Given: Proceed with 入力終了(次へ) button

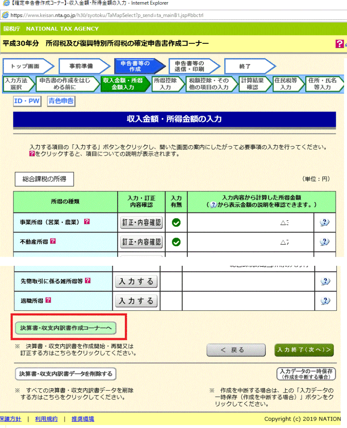Looking at the screenshot, I should [304, 350].
